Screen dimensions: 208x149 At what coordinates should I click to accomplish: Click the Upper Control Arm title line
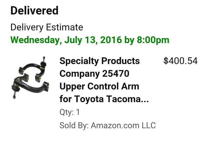point(99,86)
